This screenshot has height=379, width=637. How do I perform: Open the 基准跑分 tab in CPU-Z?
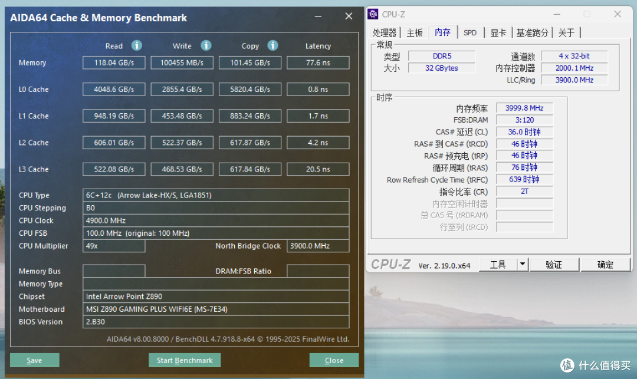532,32
